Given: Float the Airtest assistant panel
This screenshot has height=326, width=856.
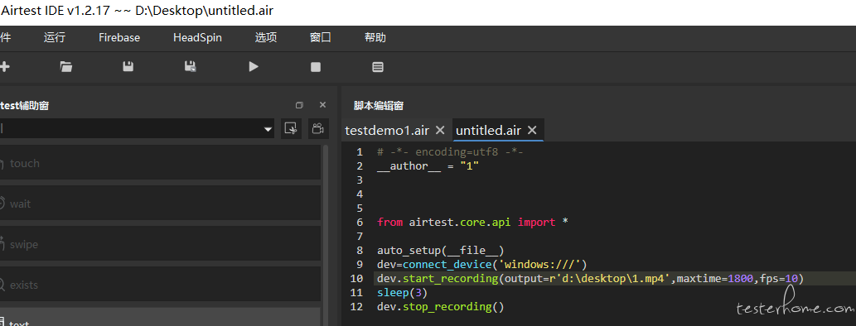Looking at the screenshot, I should [x=298, y=105].
